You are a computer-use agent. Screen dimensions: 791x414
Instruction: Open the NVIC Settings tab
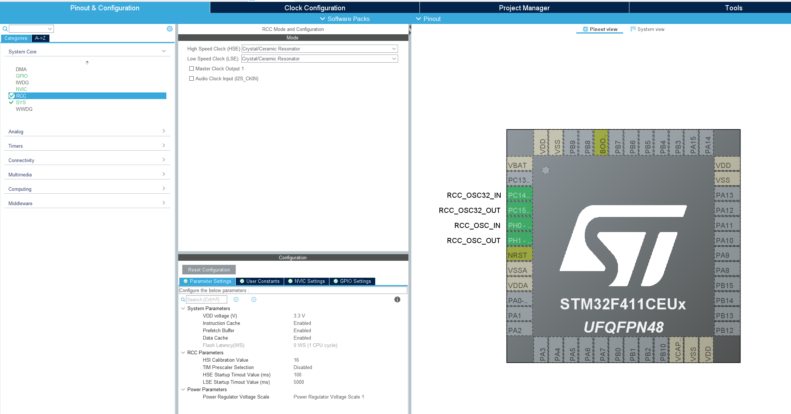pos(307,281)
